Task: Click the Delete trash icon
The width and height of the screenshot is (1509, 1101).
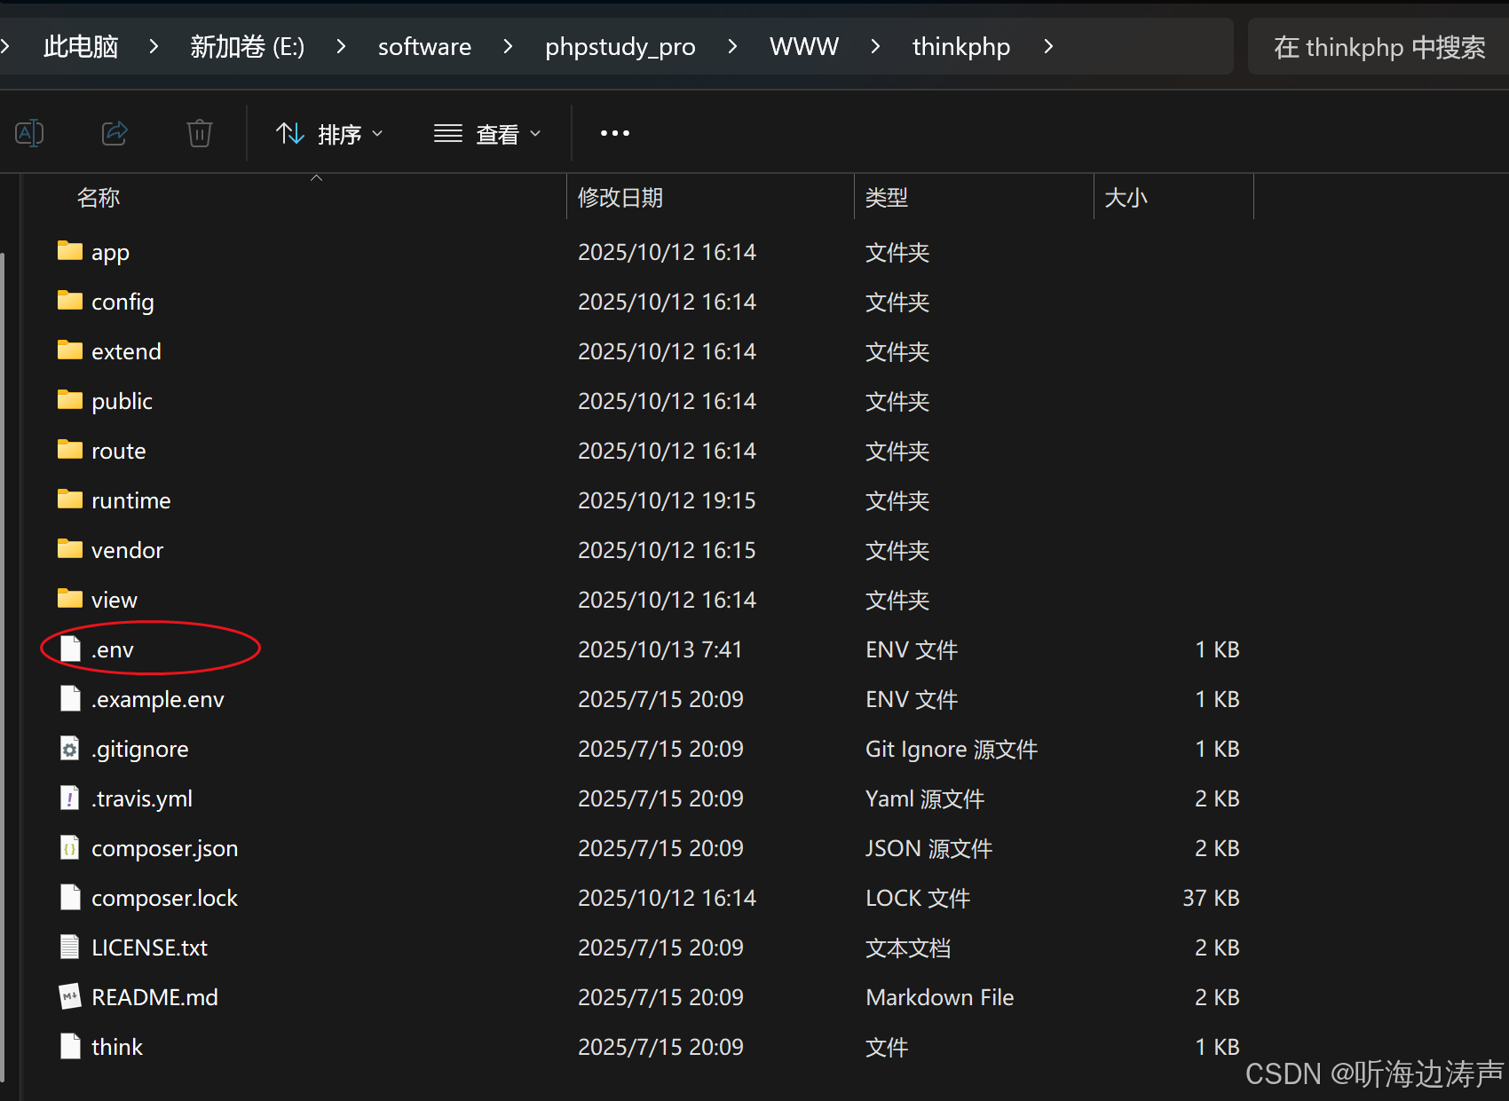Action: point(200,133)
